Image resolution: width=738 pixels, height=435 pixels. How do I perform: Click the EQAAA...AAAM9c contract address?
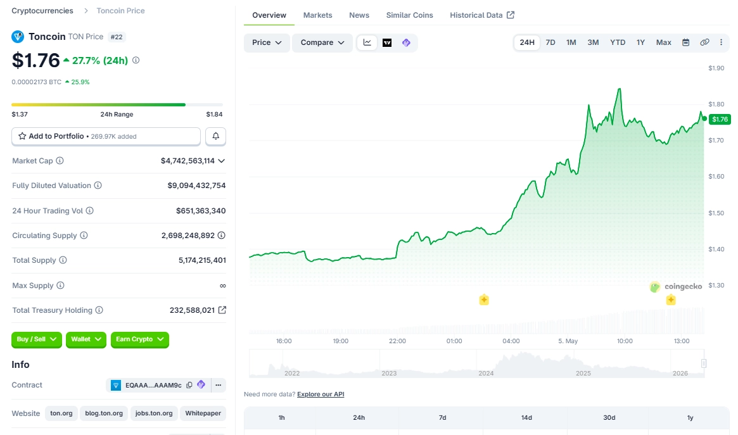pyautogui.click(x=153, y=385)
